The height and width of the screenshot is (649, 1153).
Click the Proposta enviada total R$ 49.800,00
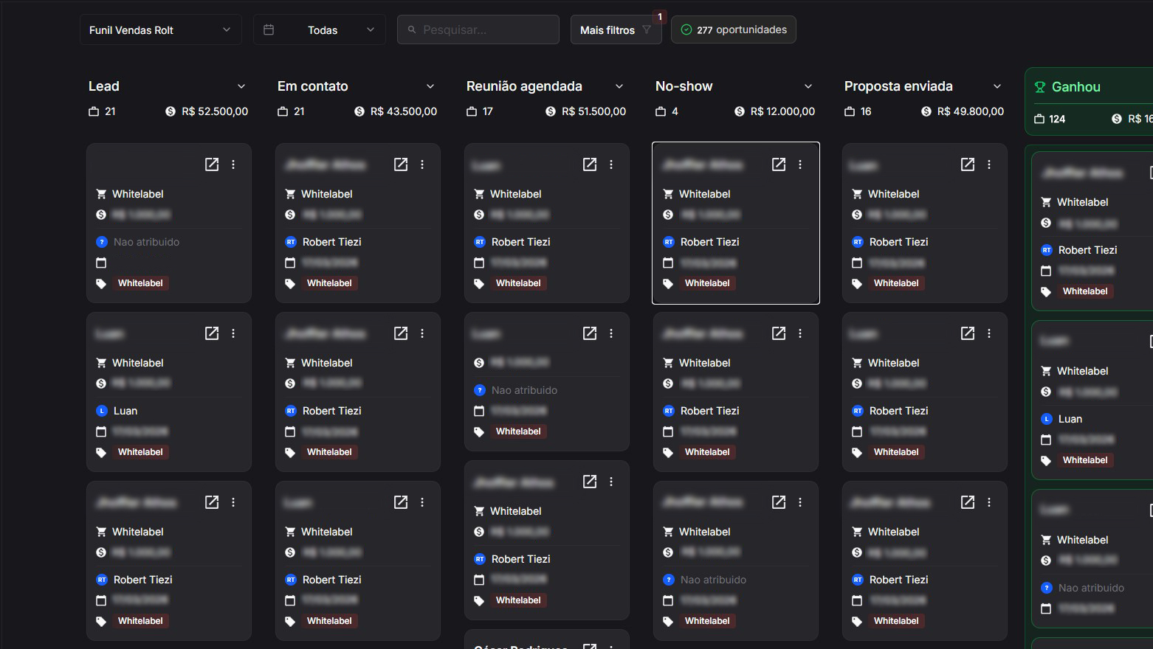[x=971, y=111]
